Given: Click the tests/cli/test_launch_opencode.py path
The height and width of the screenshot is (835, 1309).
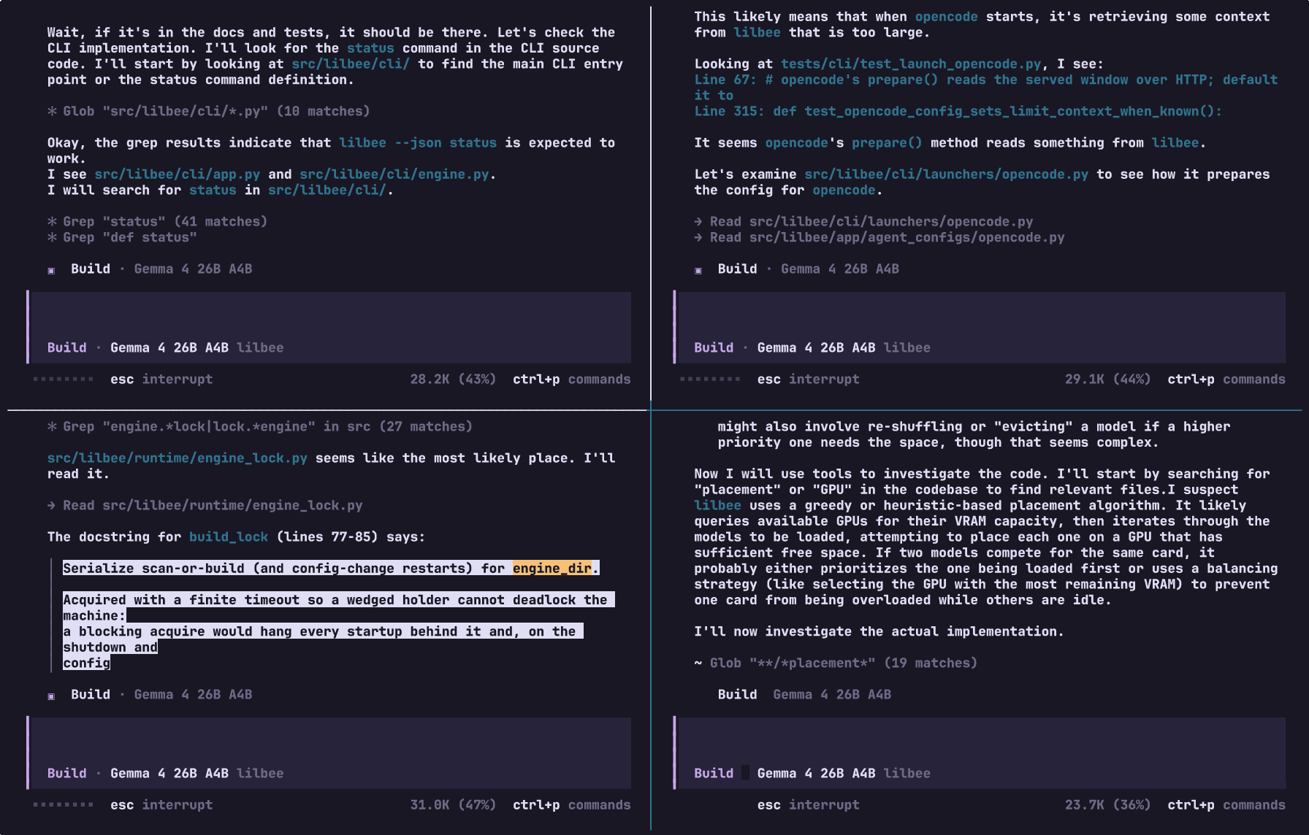Looking at the screenshot, I should (x=911, y=64).
